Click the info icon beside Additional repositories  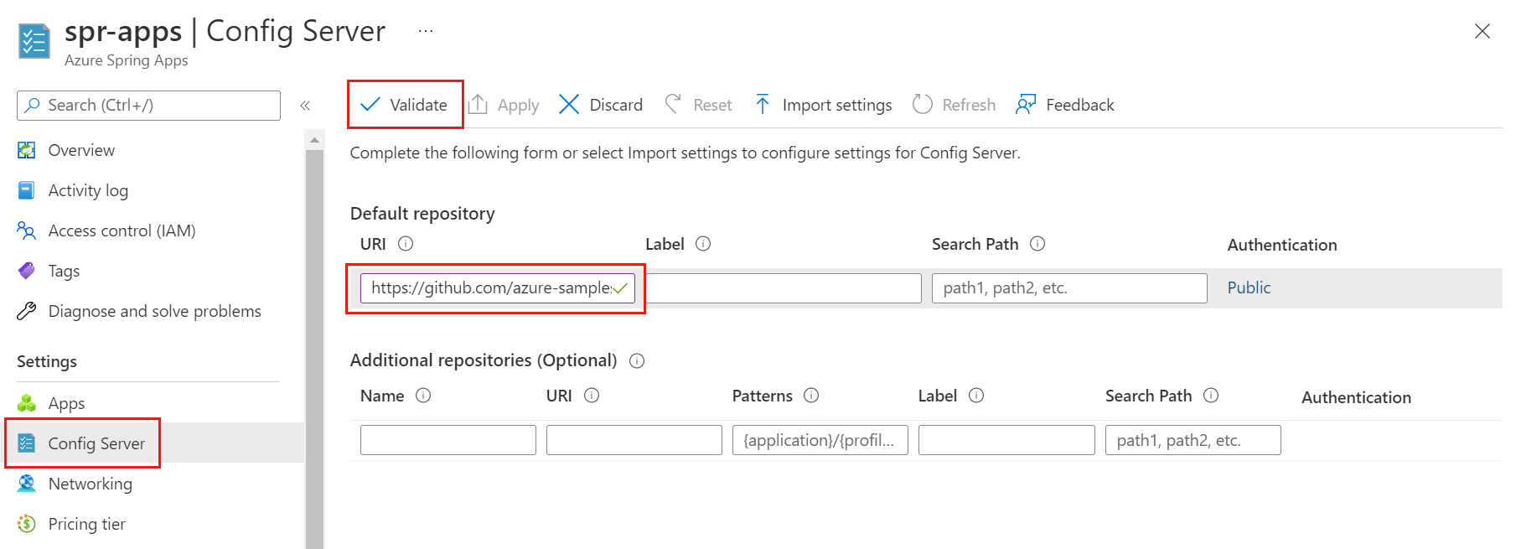637,361
